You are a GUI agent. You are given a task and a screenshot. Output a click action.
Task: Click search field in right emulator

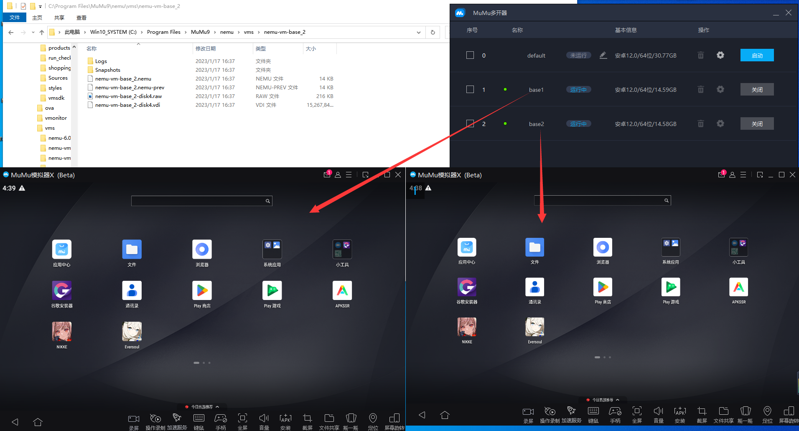603,200
